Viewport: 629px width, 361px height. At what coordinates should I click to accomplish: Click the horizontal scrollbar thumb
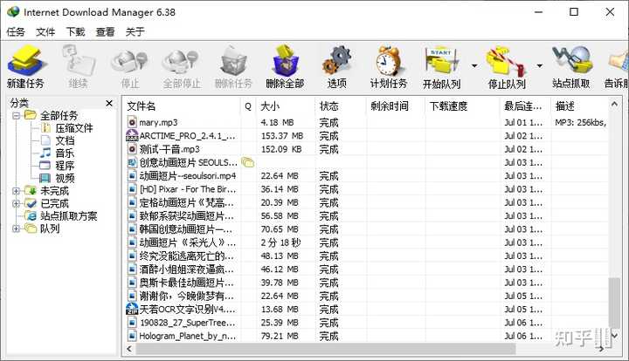click(x=325, y=349)
